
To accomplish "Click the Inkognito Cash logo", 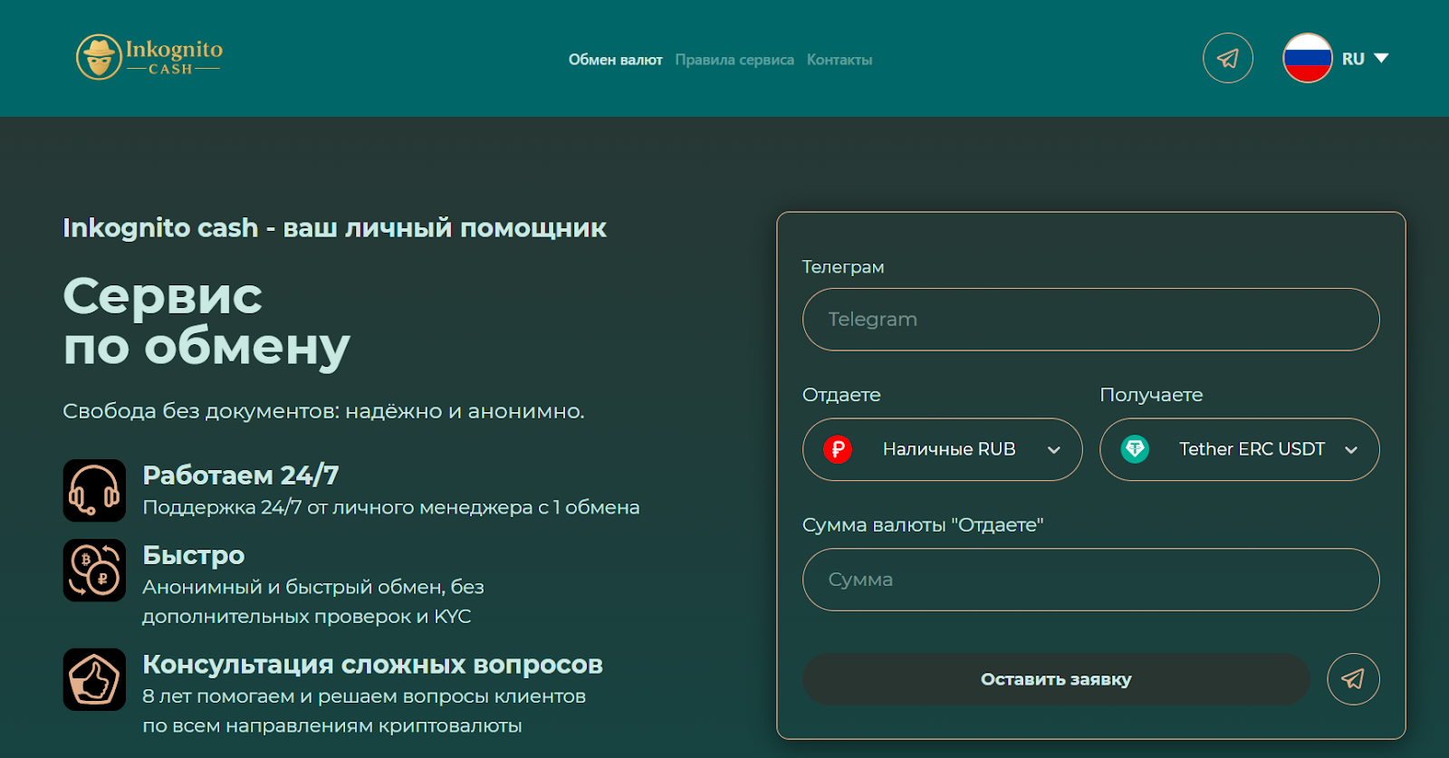I will (149, 58).
